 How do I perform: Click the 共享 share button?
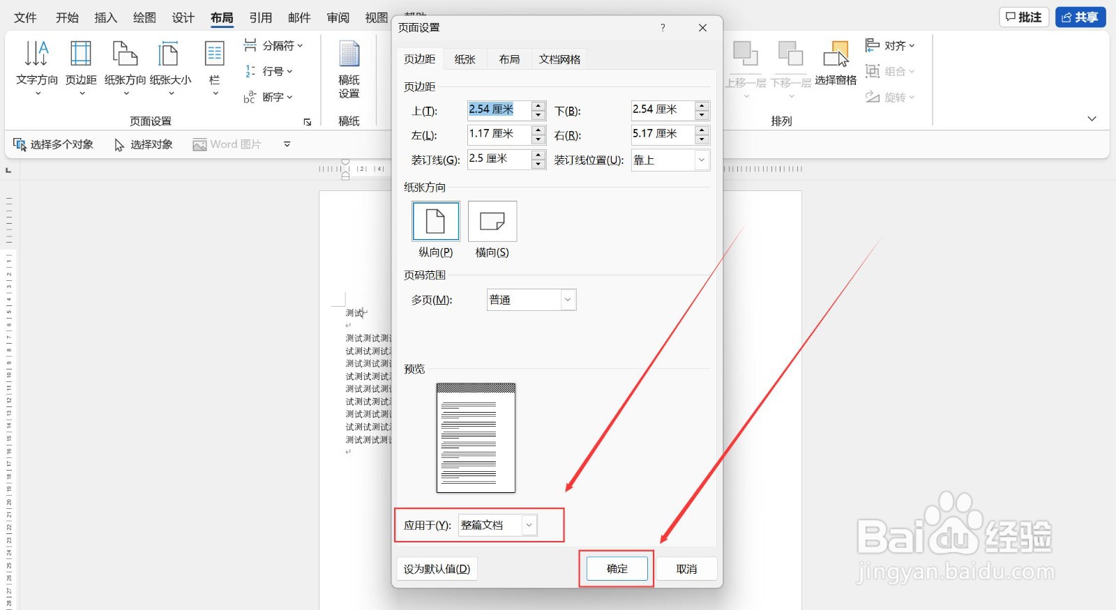[1080, 17]
